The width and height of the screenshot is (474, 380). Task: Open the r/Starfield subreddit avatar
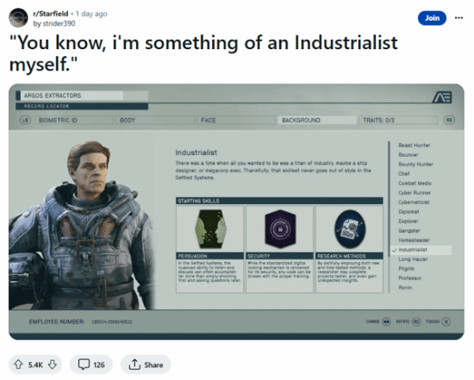click(18, 18)
